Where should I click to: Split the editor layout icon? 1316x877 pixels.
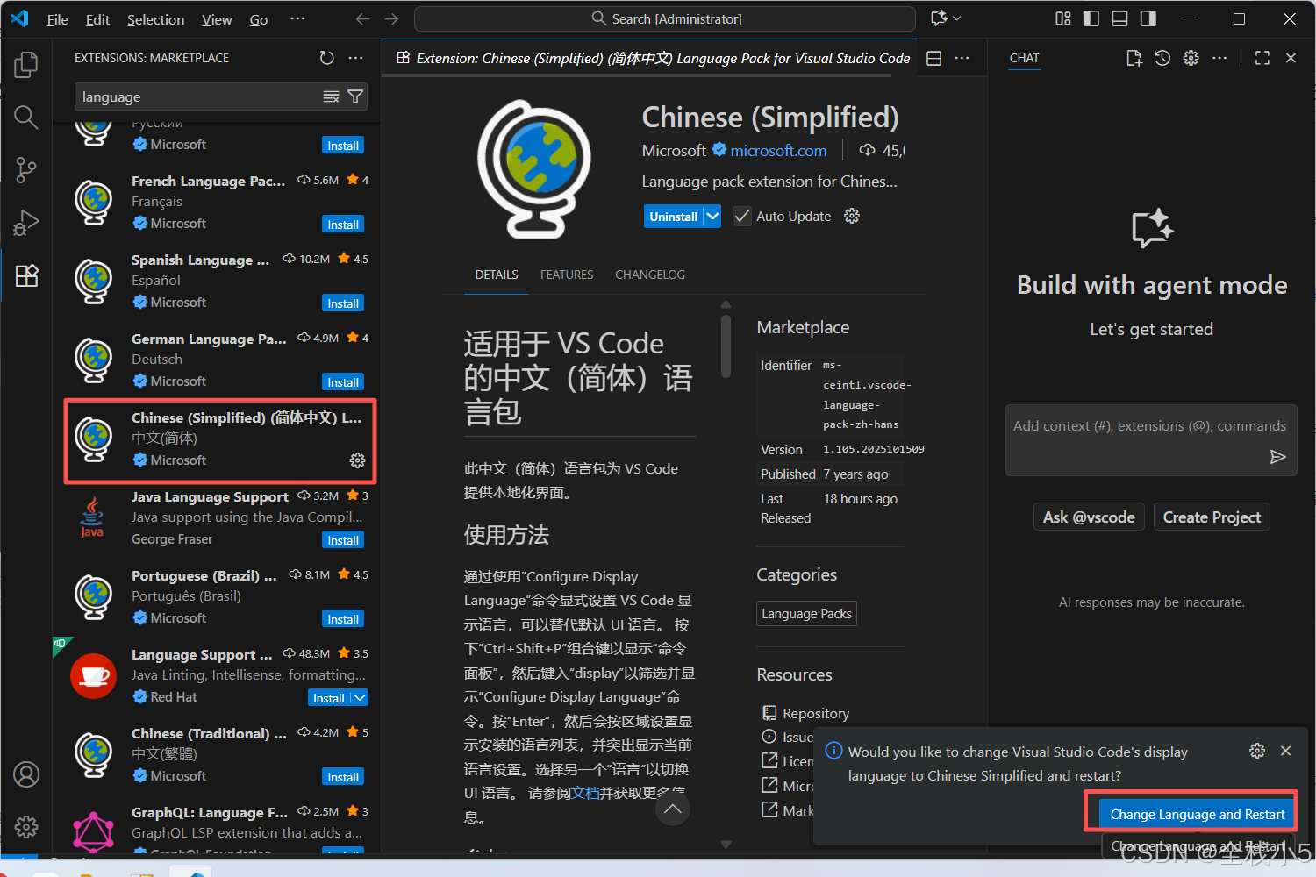[x=934, y=58]
